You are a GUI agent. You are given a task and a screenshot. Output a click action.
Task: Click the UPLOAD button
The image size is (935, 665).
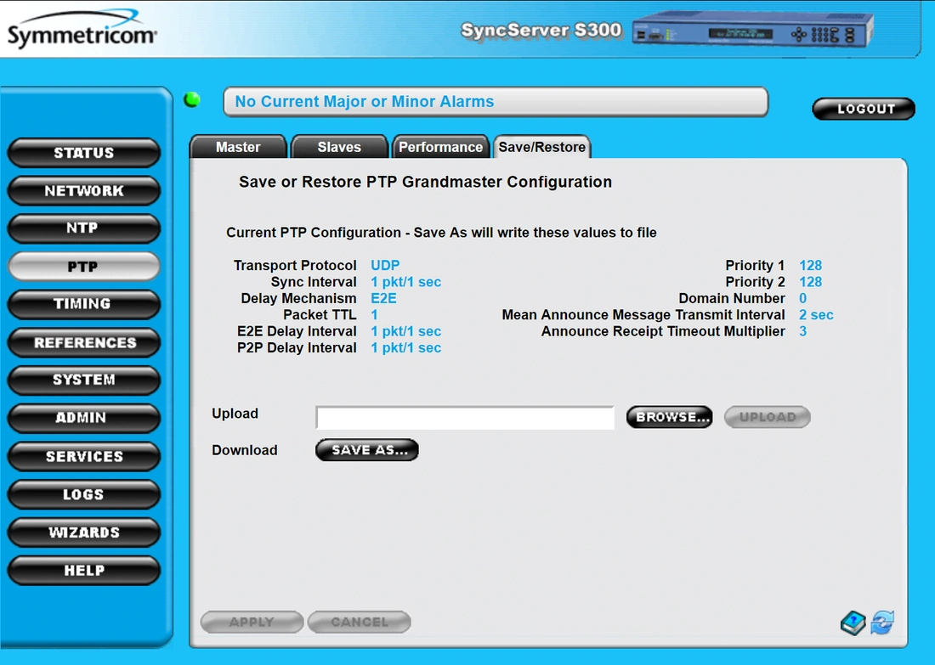point(766,416)
